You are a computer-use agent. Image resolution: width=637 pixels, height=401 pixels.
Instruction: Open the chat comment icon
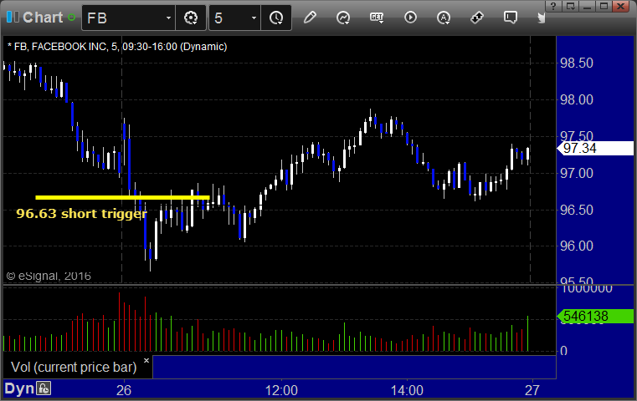tap(511, 18)
